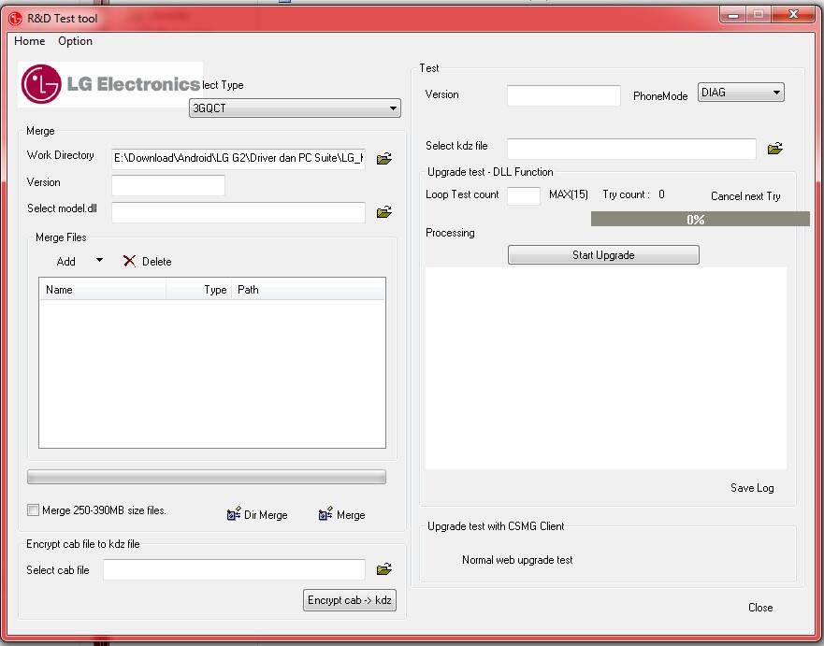Viewport: 824px width, 646px height.
Task: Click inside the upgrade log output area
Action: pyautogui.click(x=606, y=368)
